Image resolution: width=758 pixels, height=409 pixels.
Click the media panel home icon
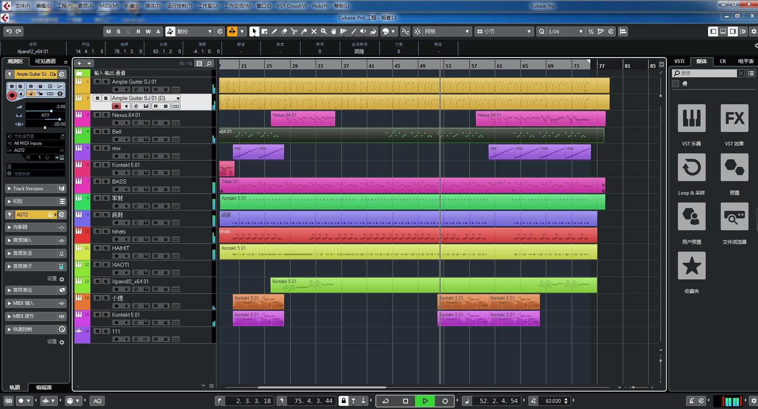tap(685, 84)
